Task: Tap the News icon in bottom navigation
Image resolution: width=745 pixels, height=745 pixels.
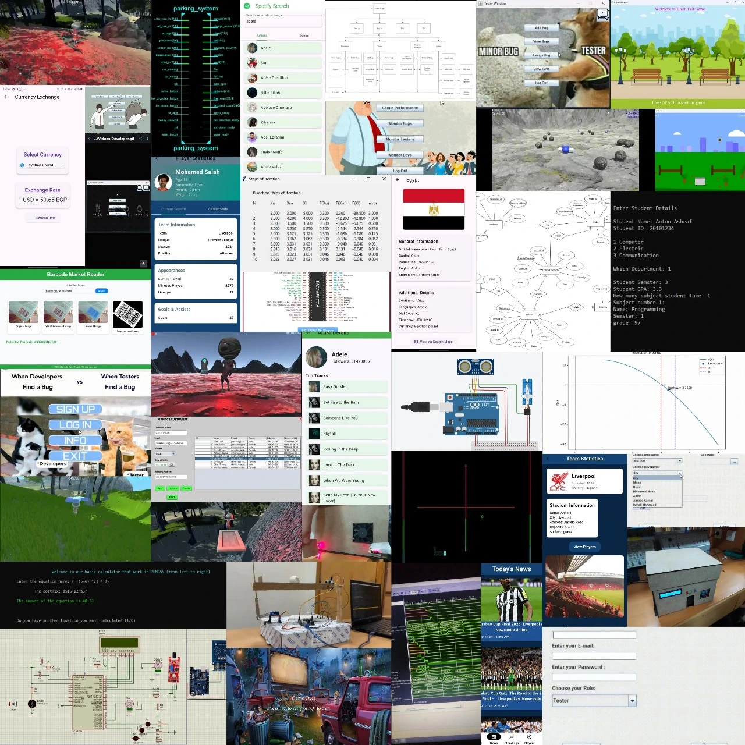Action: pyautogui.click(x=494, y=738)
